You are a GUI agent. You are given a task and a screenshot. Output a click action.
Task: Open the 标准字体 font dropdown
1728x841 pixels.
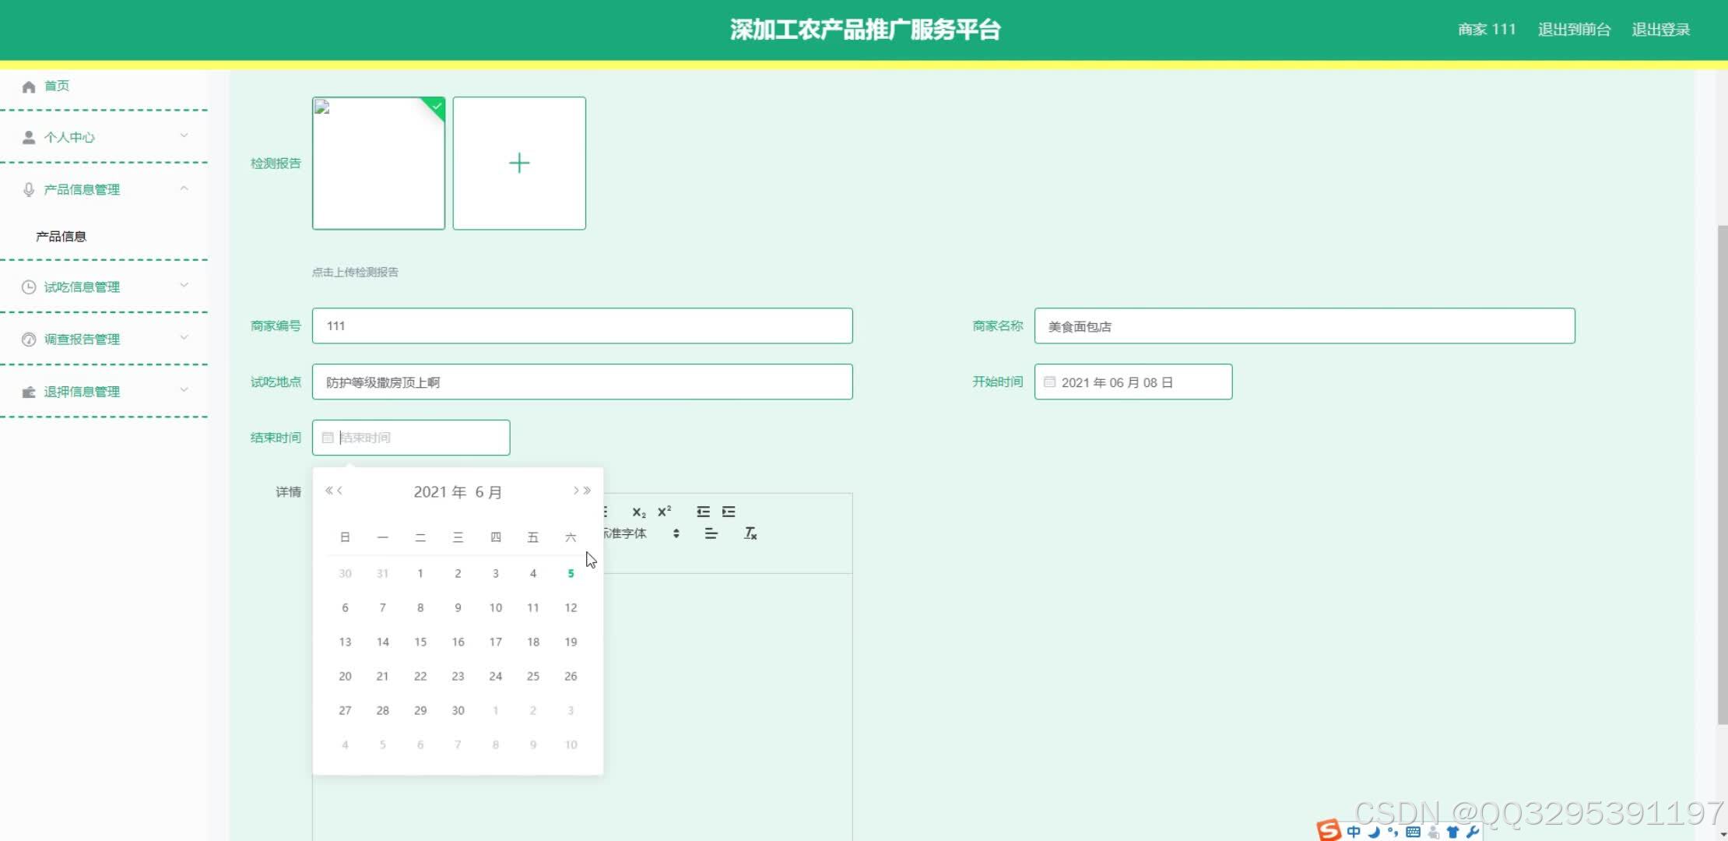[643, 533]
